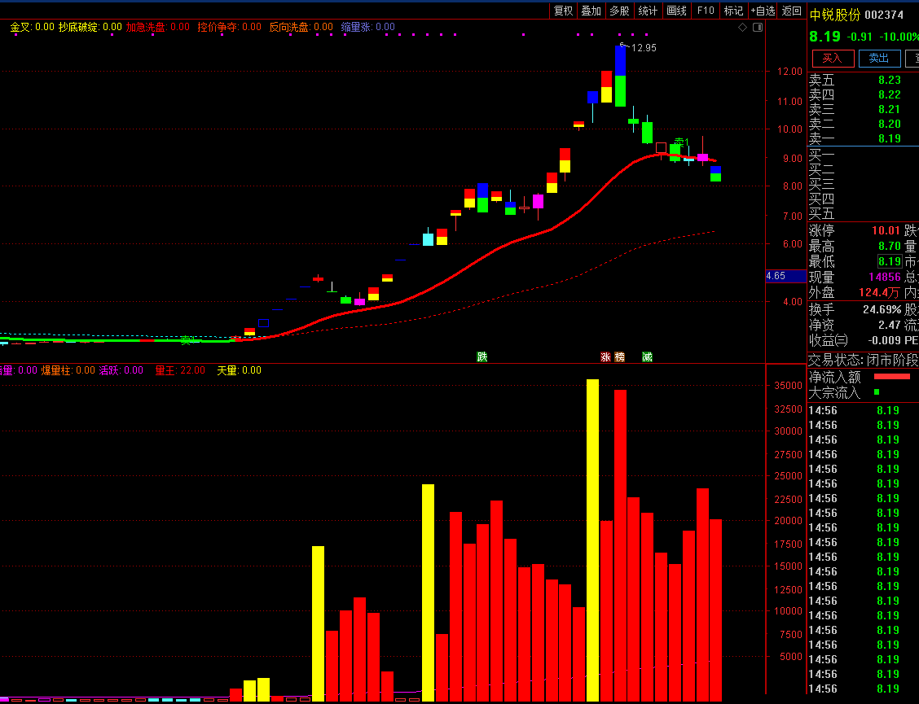Viewport: 919px width, 704px height.
Task: Click the 复权 toolbar button
Action: (563, 11)
